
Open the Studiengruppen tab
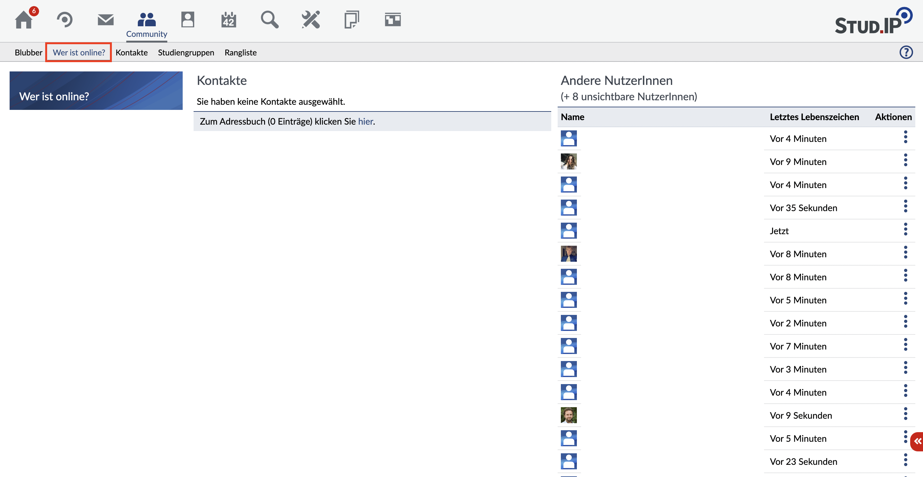(186, 52)
